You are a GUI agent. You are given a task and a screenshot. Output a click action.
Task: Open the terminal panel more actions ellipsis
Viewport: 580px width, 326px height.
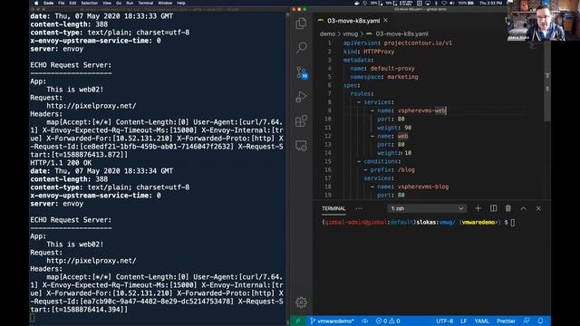359,208
